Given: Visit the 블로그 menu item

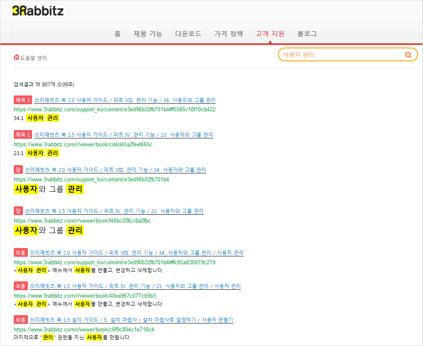Looking at the screenshot, I should pos(307,34).
